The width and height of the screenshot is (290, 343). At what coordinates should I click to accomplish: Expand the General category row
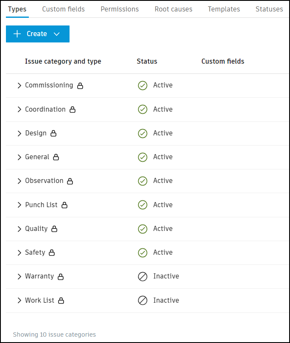(x=19, y=157)
